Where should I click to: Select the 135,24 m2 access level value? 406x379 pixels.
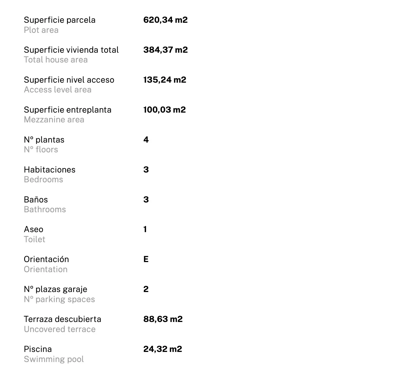(x=165, y=80)
